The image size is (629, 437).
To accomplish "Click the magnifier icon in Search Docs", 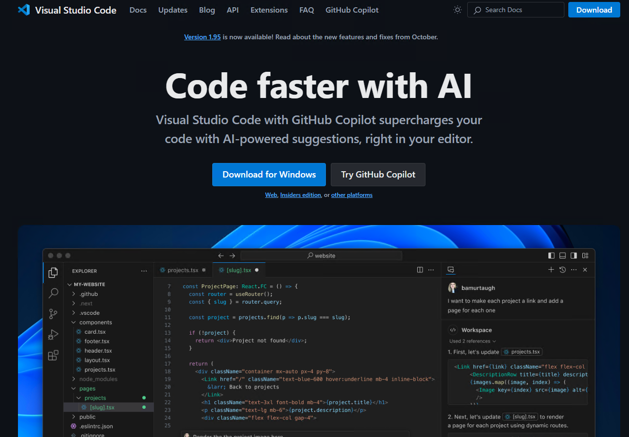I will (478, 10).
